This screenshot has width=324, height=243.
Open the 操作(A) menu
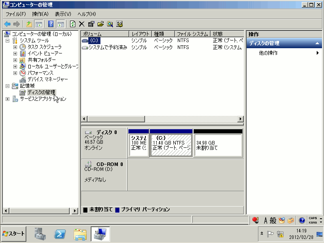click(40, 14)
